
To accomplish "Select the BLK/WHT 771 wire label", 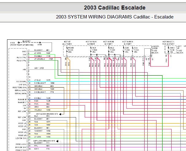I will coord(42,143).
